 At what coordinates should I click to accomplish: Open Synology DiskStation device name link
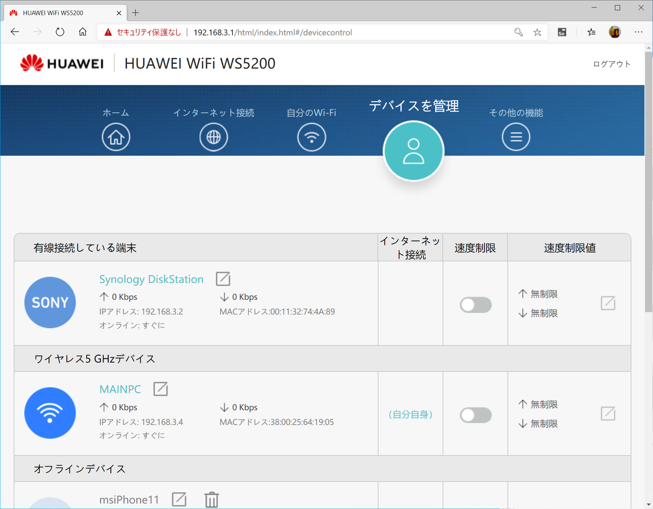tap(151, 279)
